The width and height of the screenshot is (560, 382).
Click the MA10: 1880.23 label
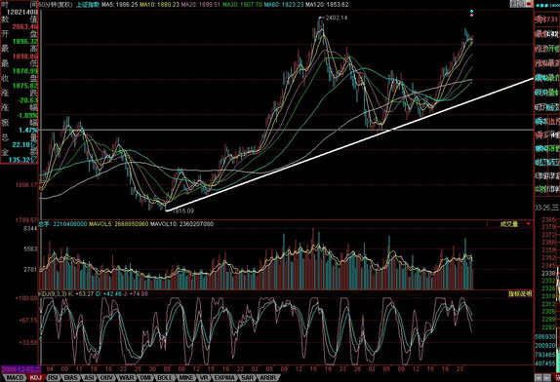159,5
